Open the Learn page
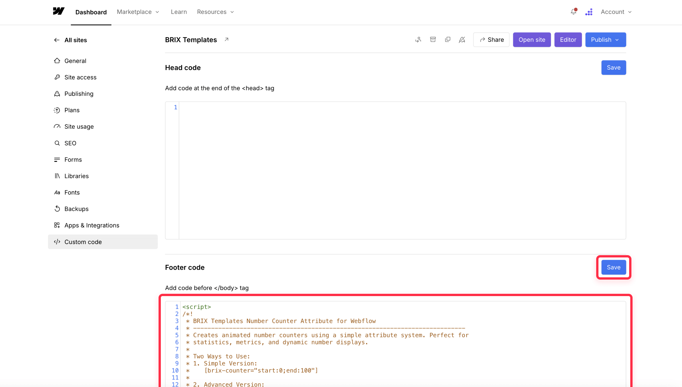The width and height of the screenshot is (682, 387). click(x=179, y=12)
